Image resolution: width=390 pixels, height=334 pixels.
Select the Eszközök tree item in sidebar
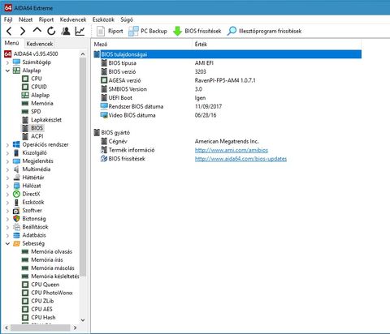point(28,202)
